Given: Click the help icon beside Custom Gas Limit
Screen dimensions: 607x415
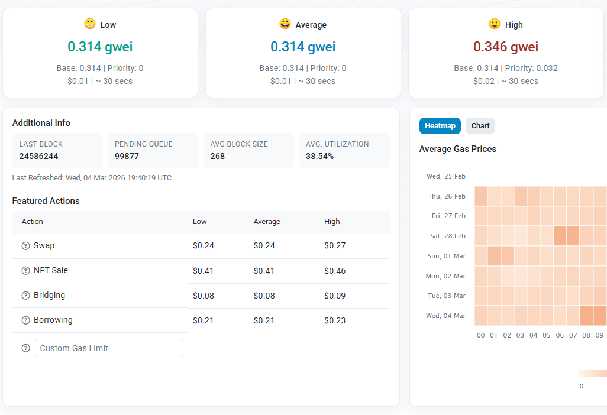Looking at the screenshot, I should (25, 348).
